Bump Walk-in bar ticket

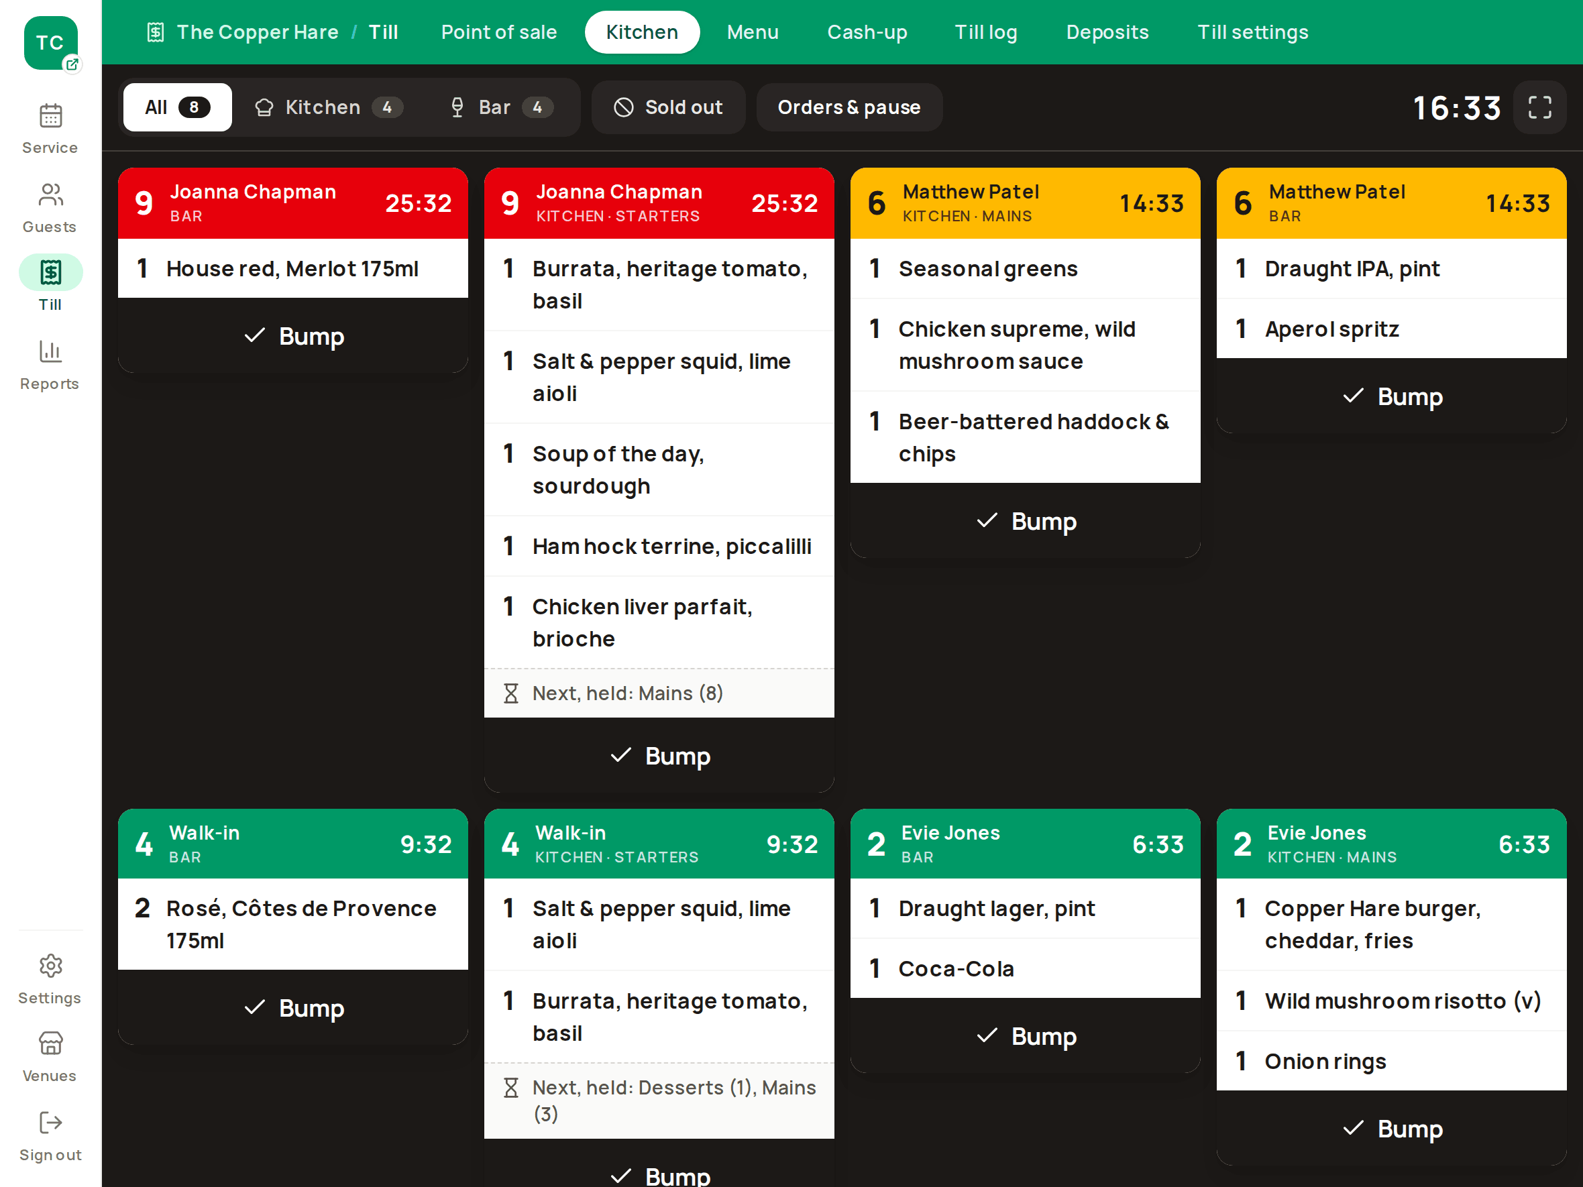click(293, 1007)
